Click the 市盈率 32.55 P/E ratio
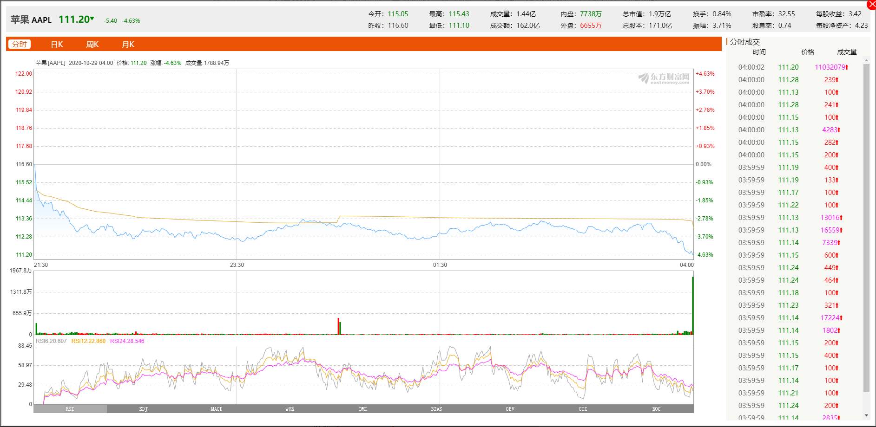 [x=773, y=14]
